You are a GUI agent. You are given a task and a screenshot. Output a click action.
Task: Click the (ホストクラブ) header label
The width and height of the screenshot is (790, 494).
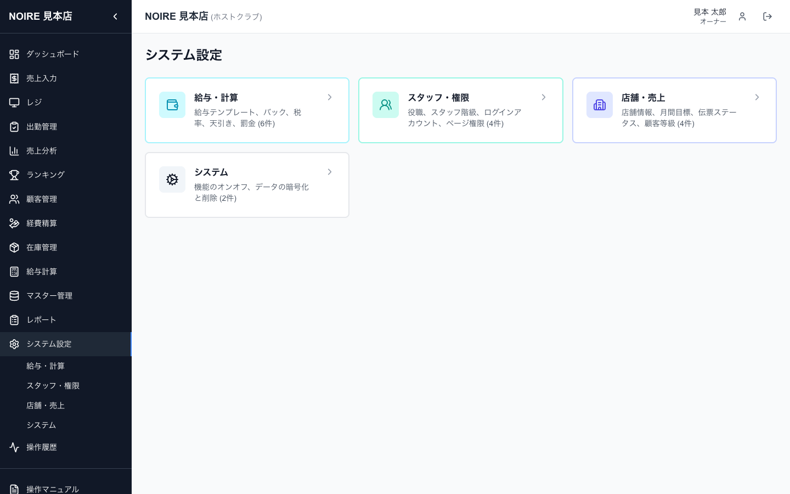[236, 17]
